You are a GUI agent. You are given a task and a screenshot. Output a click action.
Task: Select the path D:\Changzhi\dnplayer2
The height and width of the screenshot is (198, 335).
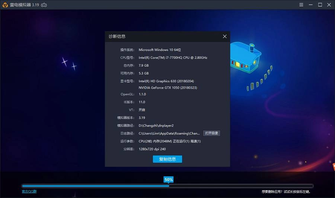(x=156, y=125)
